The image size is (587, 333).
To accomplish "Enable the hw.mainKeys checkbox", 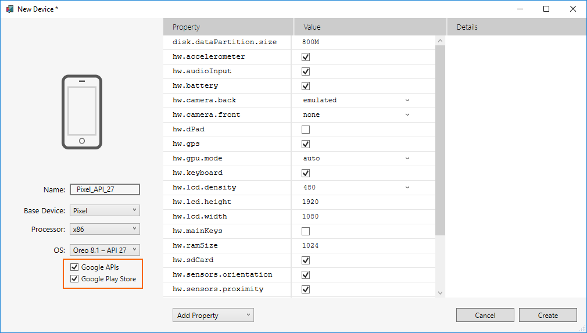I will tap(306, 231).
